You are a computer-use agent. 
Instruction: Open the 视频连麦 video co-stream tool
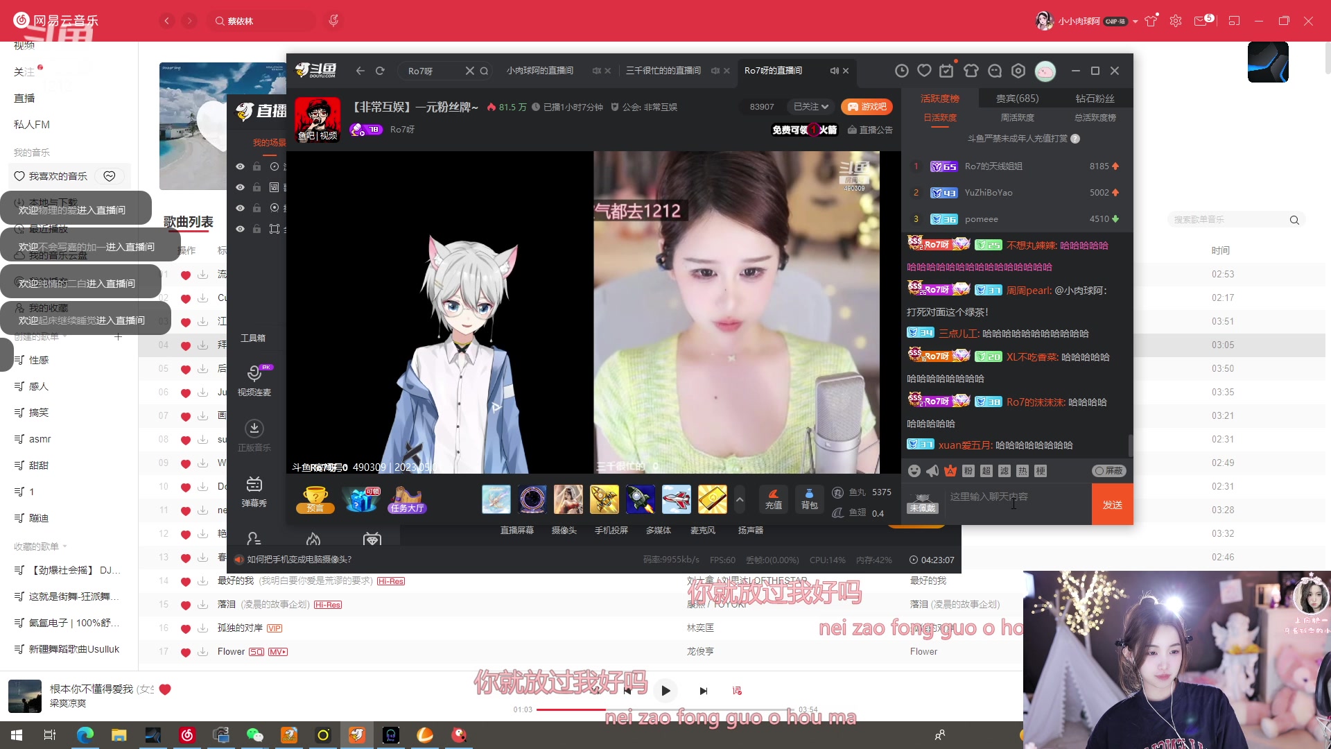coord(254,380)
